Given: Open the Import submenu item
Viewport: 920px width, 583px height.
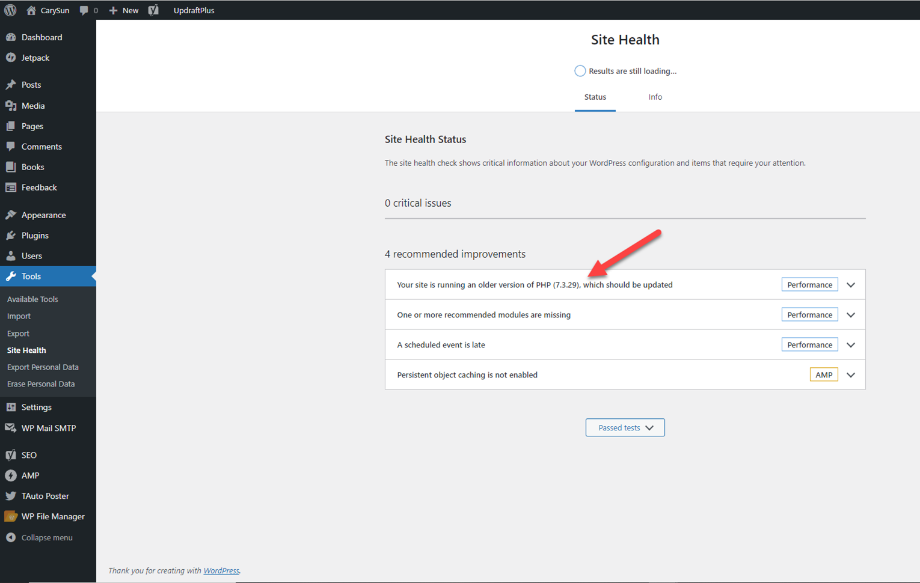Looking at the screenshot, I should (19, 316).
